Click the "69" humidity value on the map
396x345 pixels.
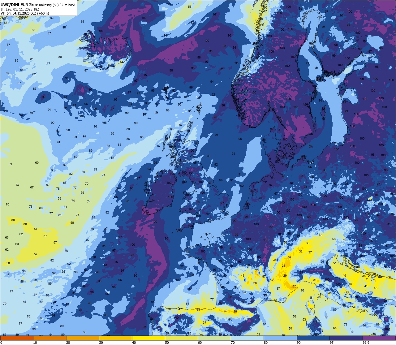point(10,164)
